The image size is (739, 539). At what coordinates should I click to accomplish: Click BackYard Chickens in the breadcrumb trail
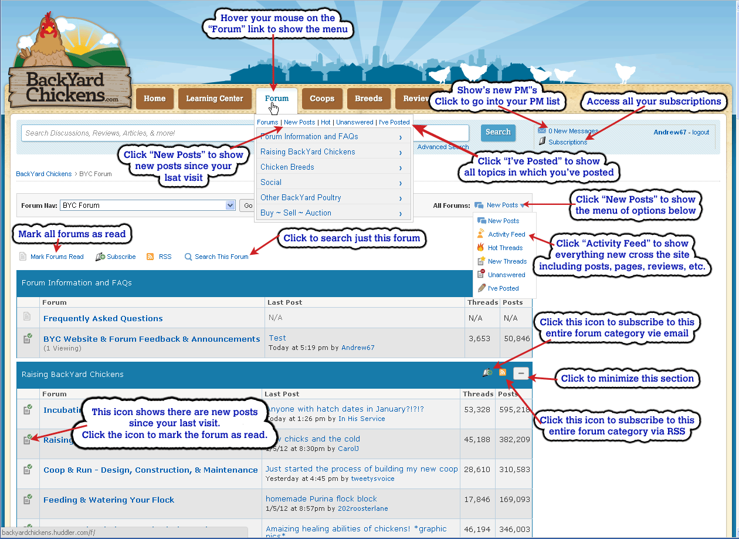point(44,174)
